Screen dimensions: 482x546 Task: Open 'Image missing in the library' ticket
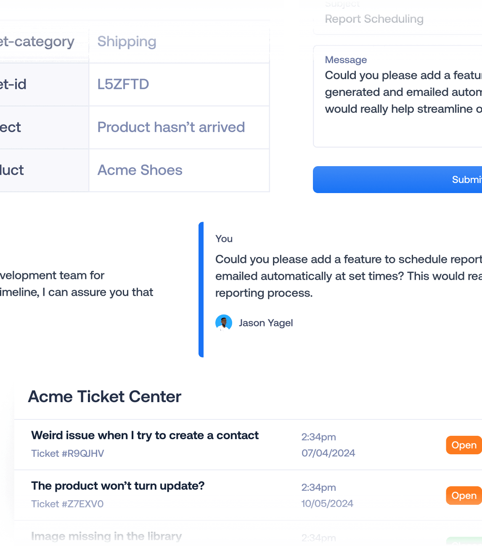point(106,536)
